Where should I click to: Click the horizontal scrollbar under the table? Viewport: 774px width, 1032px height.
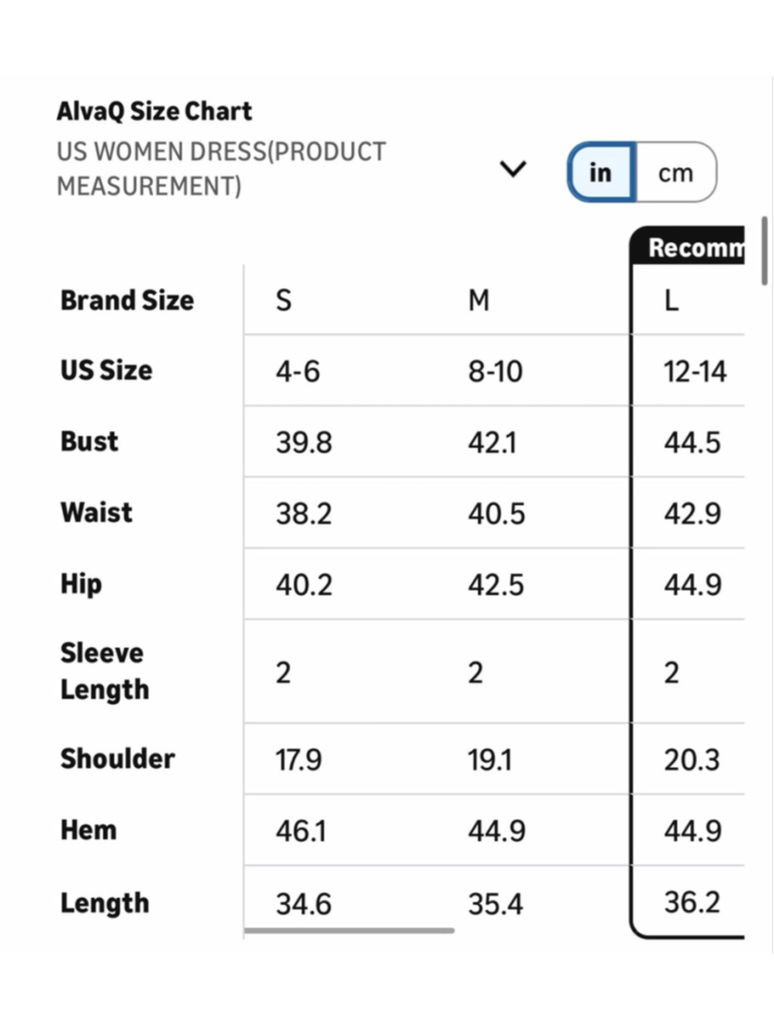pos(349,931)
